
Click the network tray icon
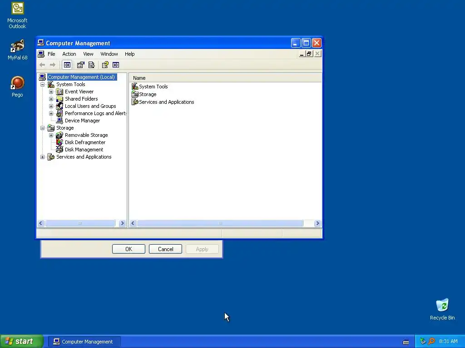tap(423, 342)
